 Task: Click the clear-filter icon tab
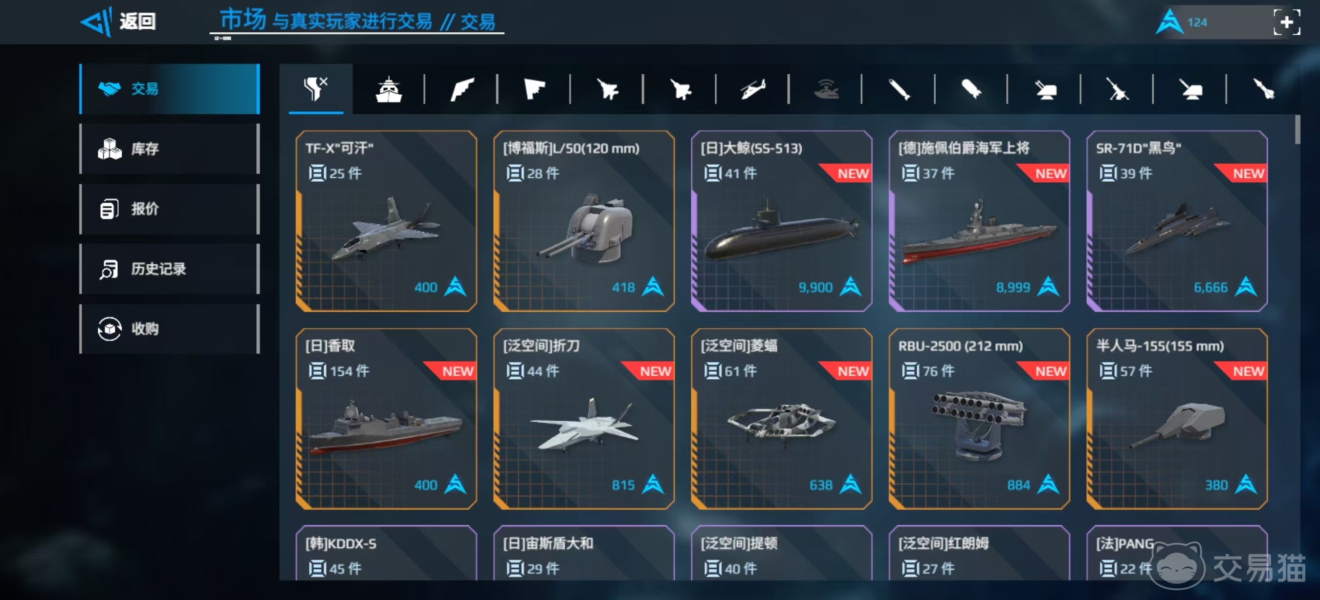(316, 89)
